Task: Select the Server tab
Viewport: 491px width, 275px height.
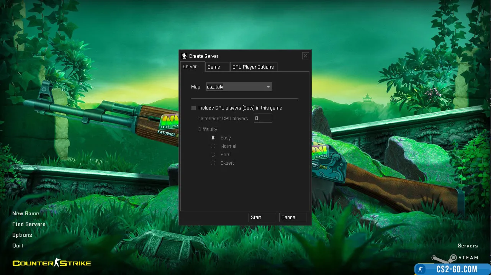Action: point(190,67)
